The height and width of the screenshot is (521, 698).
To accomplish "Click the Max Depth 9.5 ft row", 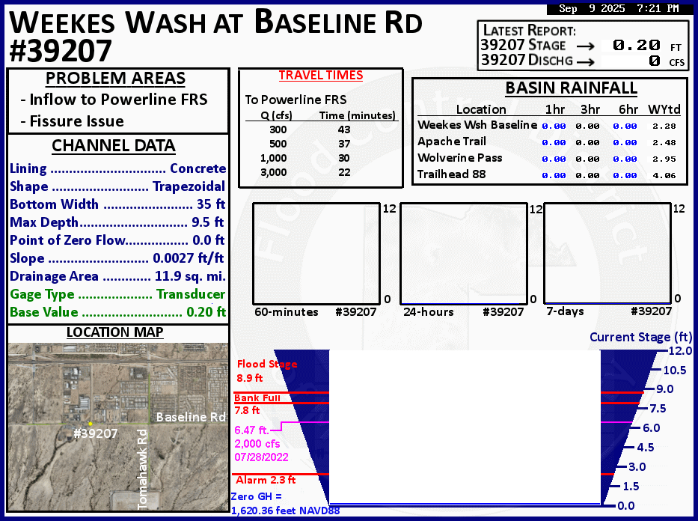I will 117,222.
